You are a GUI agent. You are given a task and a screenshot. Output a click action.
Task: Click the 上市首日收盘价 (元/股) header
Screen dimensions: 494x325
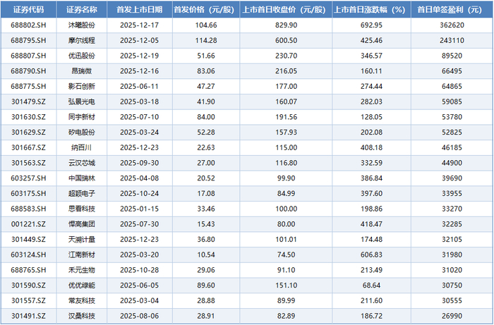coord(286,10)
